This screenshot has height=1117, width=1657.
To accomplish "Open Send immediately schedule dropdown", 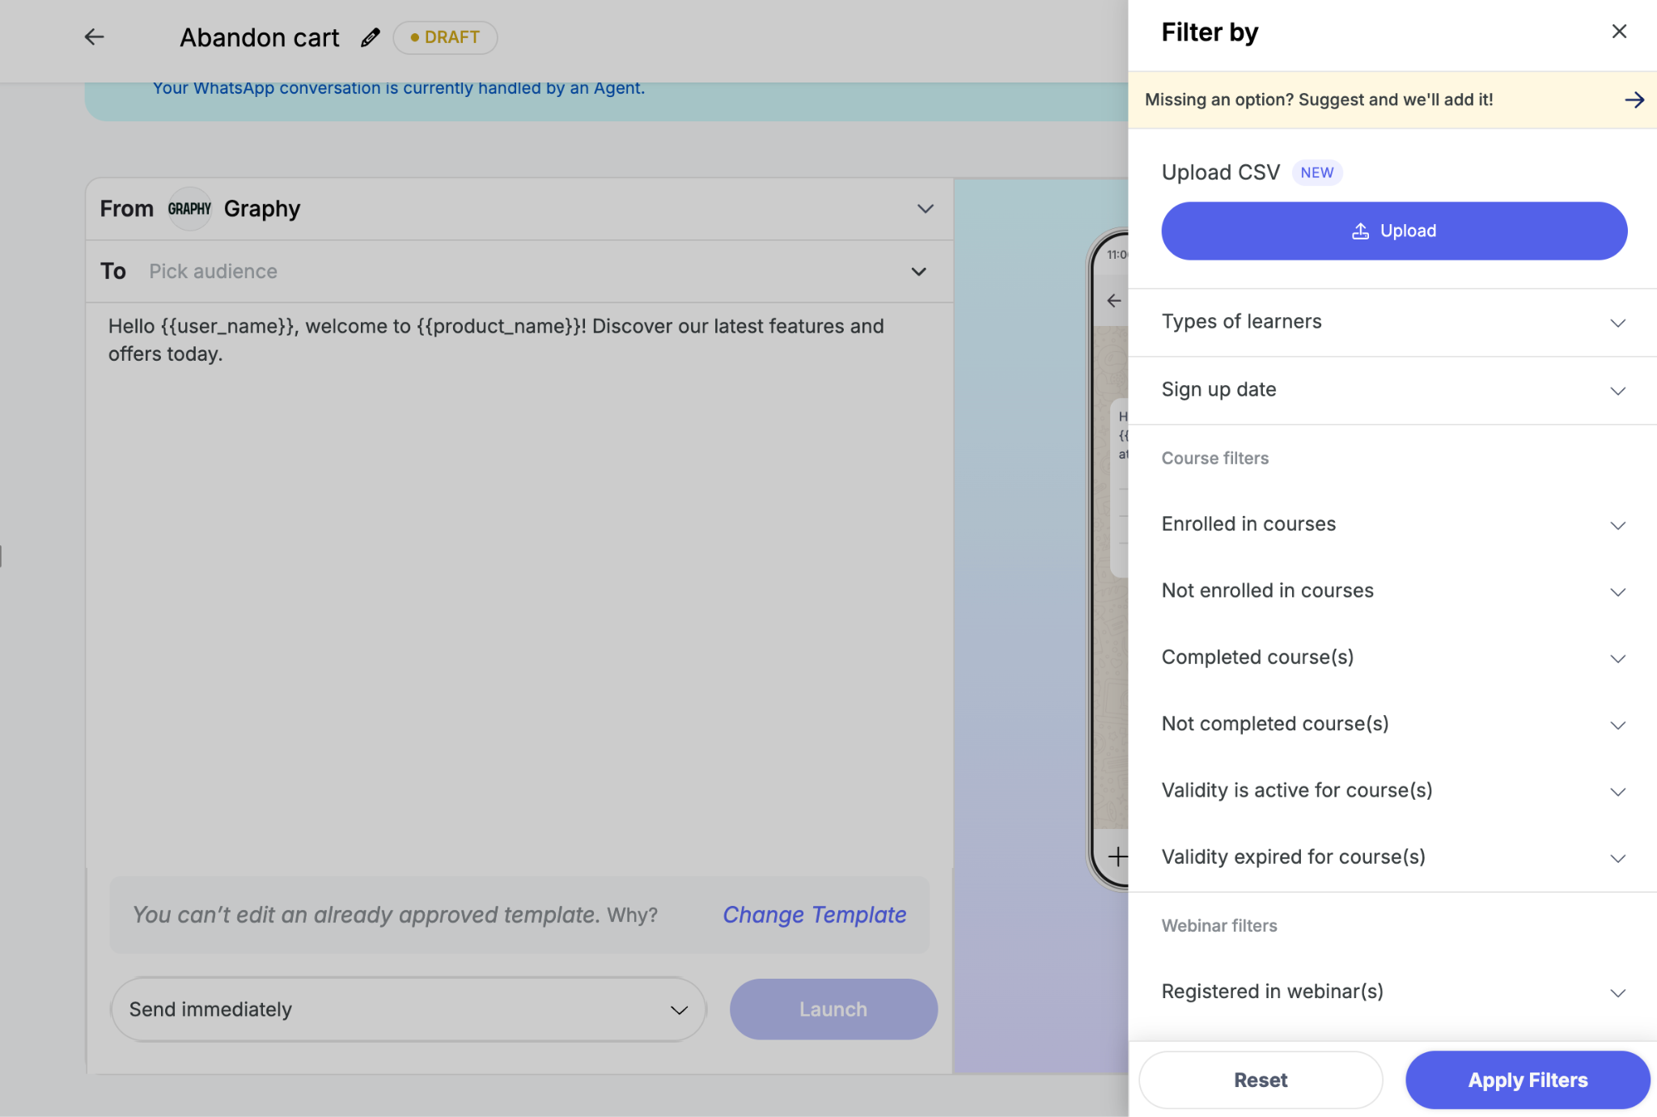I will [409, 1009].
